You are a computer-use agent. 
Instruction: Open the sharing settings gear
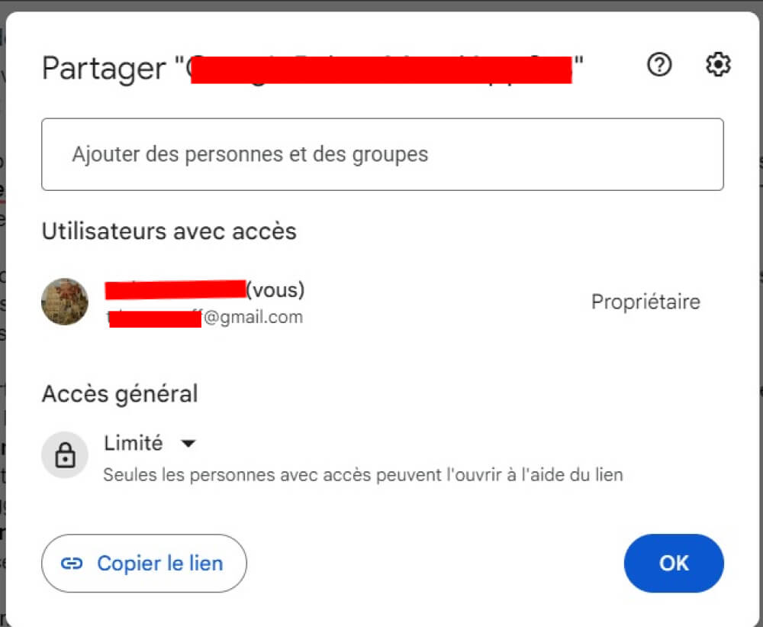click(x=717, y=65)
